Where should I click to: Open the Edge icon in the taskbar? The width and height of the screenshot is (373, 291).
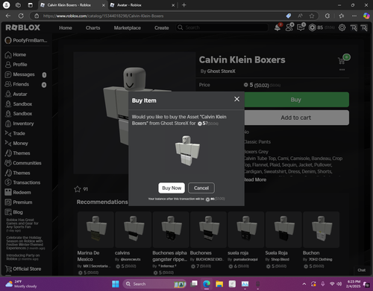click(207, 284)
